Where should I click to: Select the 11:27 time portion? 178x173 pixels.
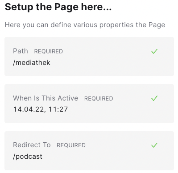(x=58, y=109)
